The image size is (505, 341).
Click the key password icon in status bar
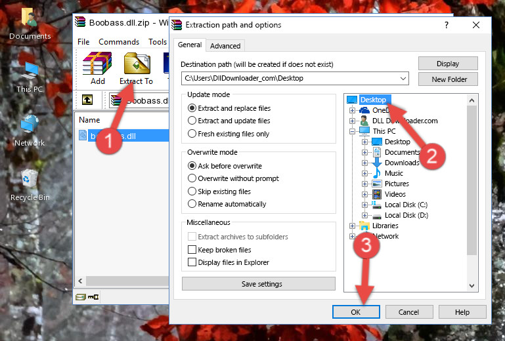click(93, 296)
